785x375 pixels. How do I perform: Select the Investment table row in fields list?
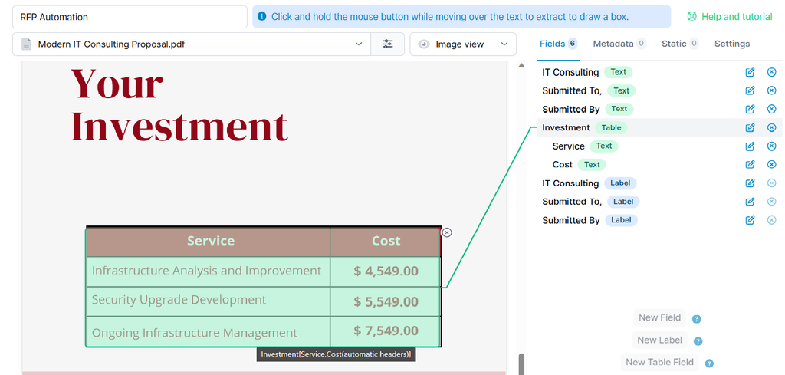[x=659, y=127]
